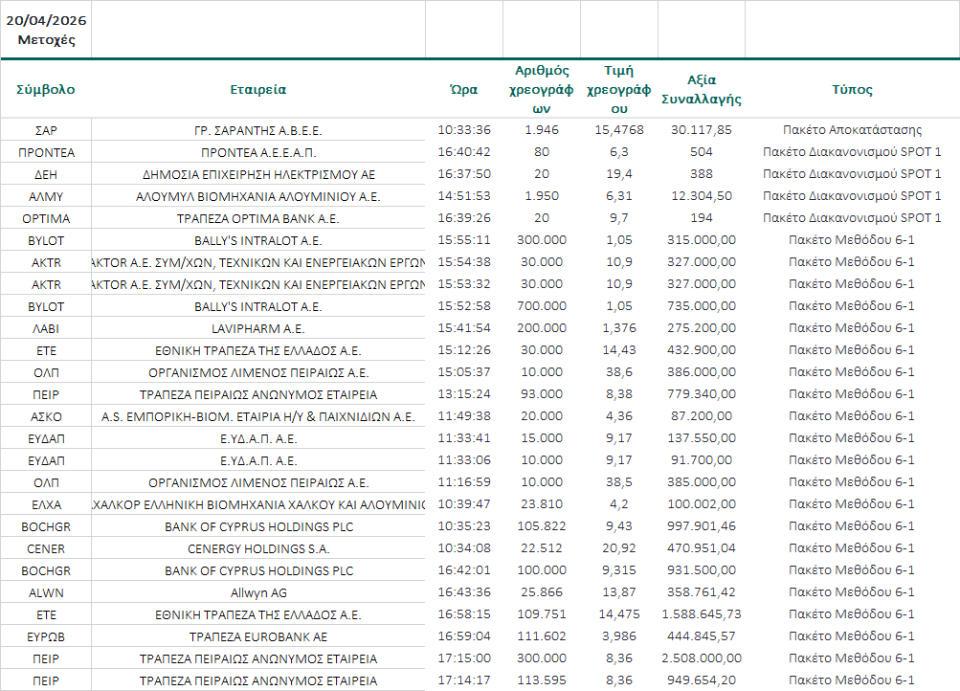Viewport: 960px width, 691px height.
Task: Select the 20/04/2026 Μετοχές date cell
Action: (46, 30)
